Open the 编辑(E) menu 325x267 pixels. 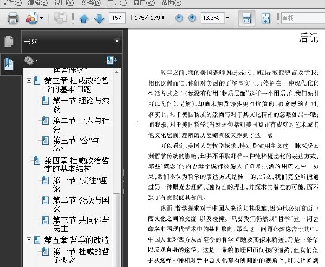(x=37, y=3)
